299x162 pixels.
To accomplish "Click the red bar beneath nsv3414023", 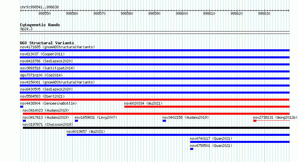I will [x=156, y=114].
